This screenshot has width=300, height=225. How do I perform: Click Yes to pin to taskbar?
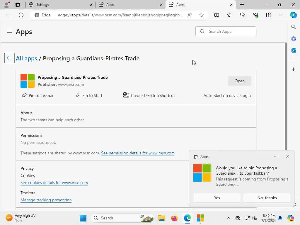[217, 198]
